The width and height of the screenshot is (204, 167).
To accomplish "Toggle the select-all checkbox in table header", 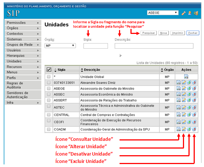I will [49, 70].
